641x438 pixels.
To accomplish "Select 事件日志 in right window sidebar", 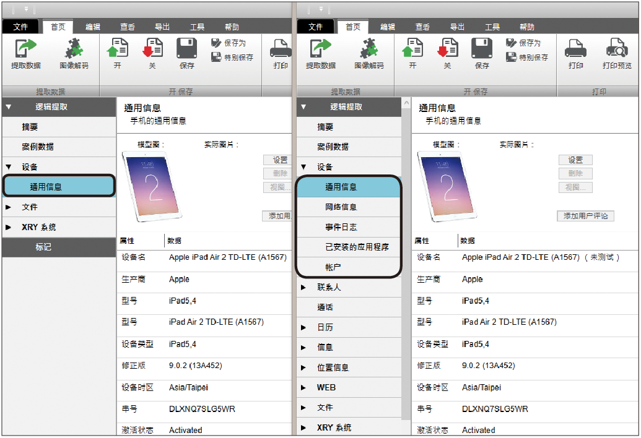I will [x=348, y=227].
